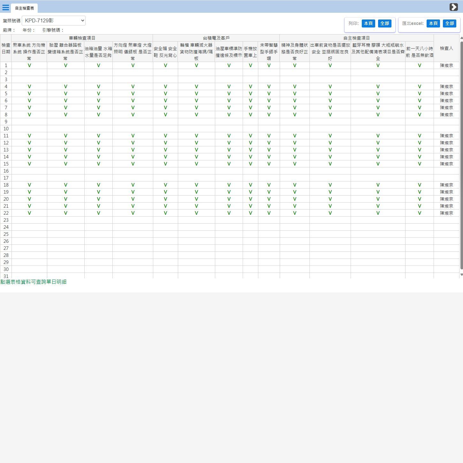
Task: Click the 方向燈 煞車燈 大燈照明 column header
Action: tap(133, 52)
